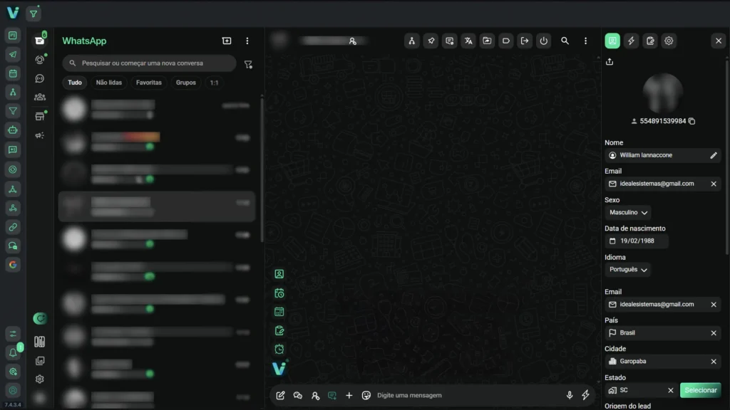Click the microphone icon to record audio
This screenshot has height=410, width=730.
coord(570,395)
